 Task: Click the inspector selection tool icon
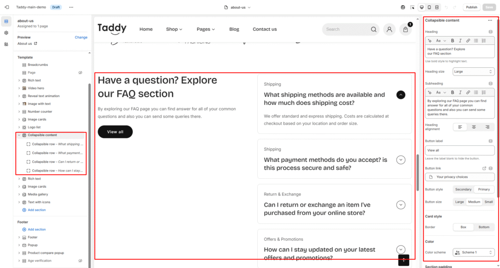tap(413, 7)
